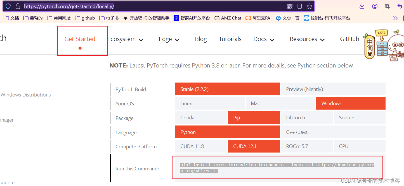Select Preview (Nightly) build
This screenshot has width=404, height=186.
pos(333,89)
